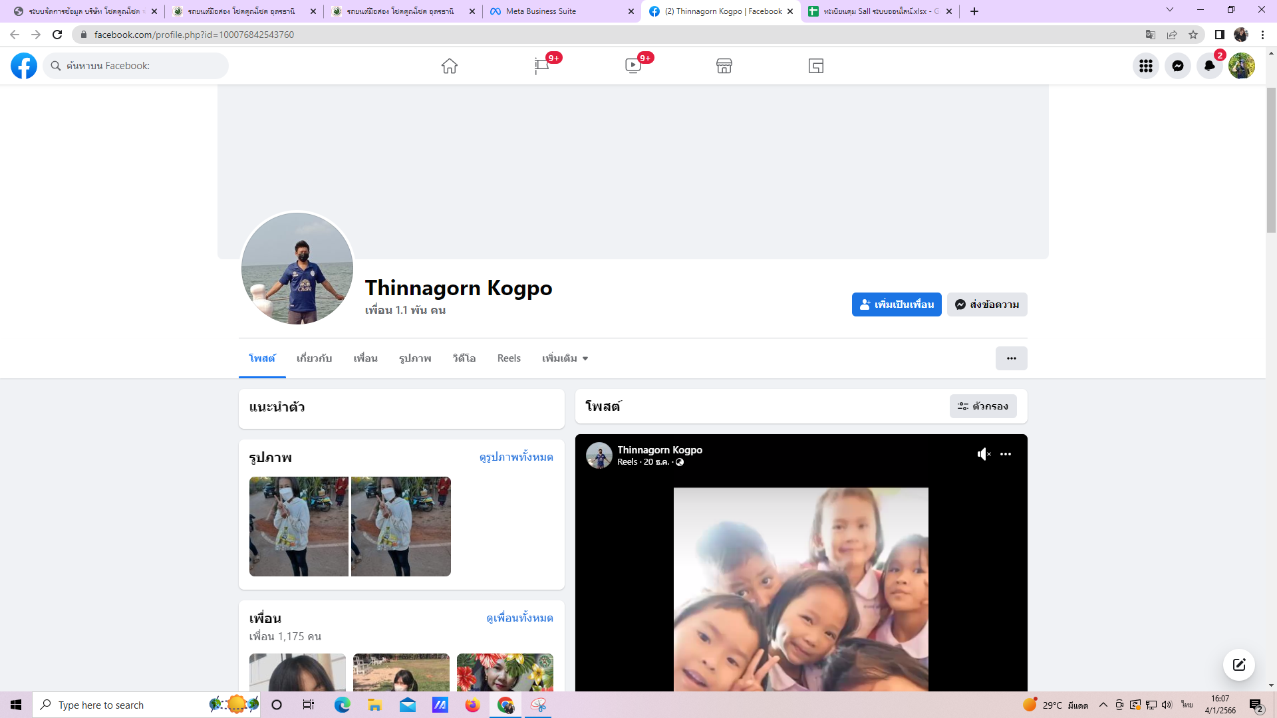The width and height of the screenshot is (1277, 718).
Task: Expand the เพิ่มเติม dropdown tab
Action: pos(565,358)
